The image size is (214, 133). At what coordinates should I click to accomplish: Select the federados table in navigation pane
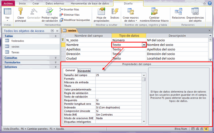(x=18, y=41)
